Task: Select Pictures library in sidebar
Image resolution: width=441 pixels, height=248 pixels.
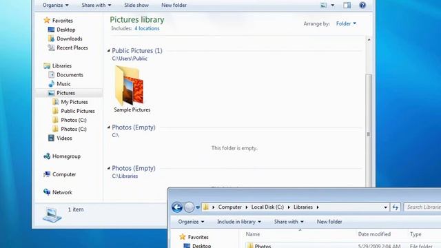Action: [69, 93]
